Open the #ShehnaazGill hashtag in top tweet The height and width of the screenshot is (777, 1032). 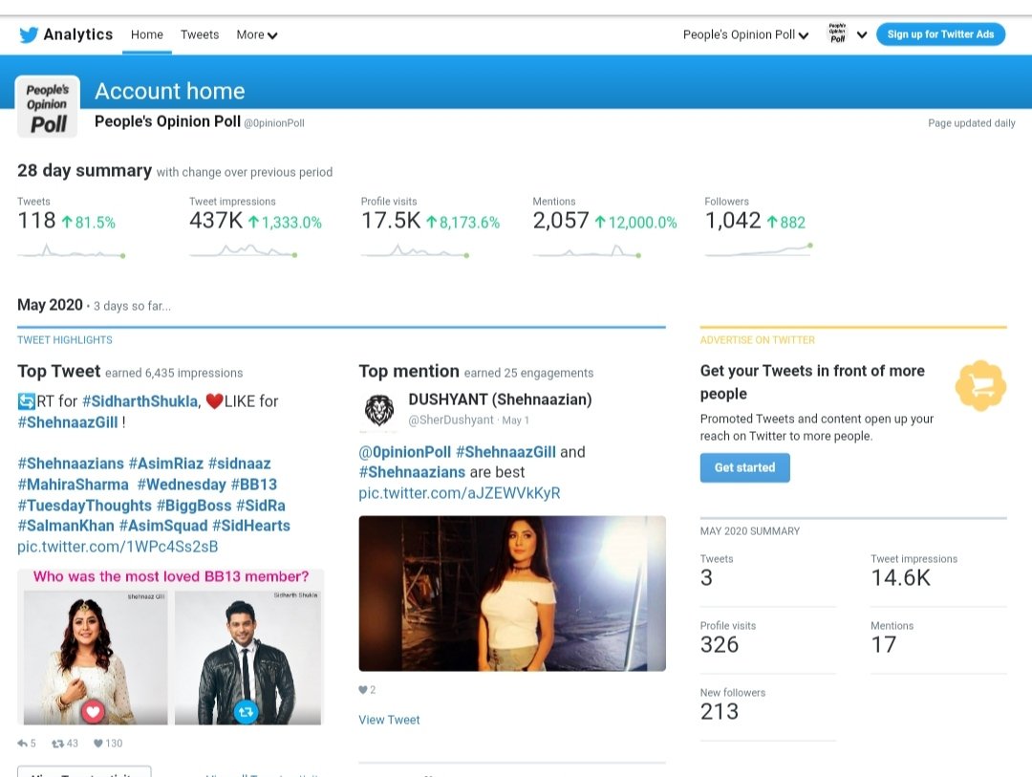68,422
